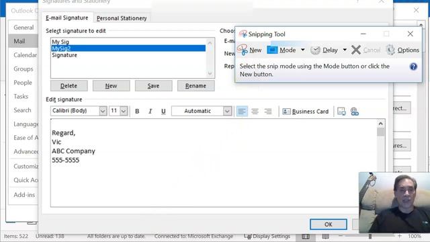Open Tasks in Outlook Options sidebar
Screen dimensions: 430x242
21,96
